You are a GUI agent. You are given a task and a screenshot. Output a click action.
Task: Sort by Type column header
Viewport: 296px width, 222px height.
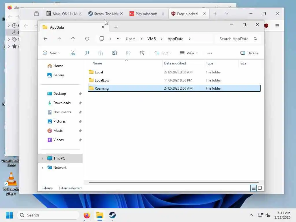(x=221, y=63)
